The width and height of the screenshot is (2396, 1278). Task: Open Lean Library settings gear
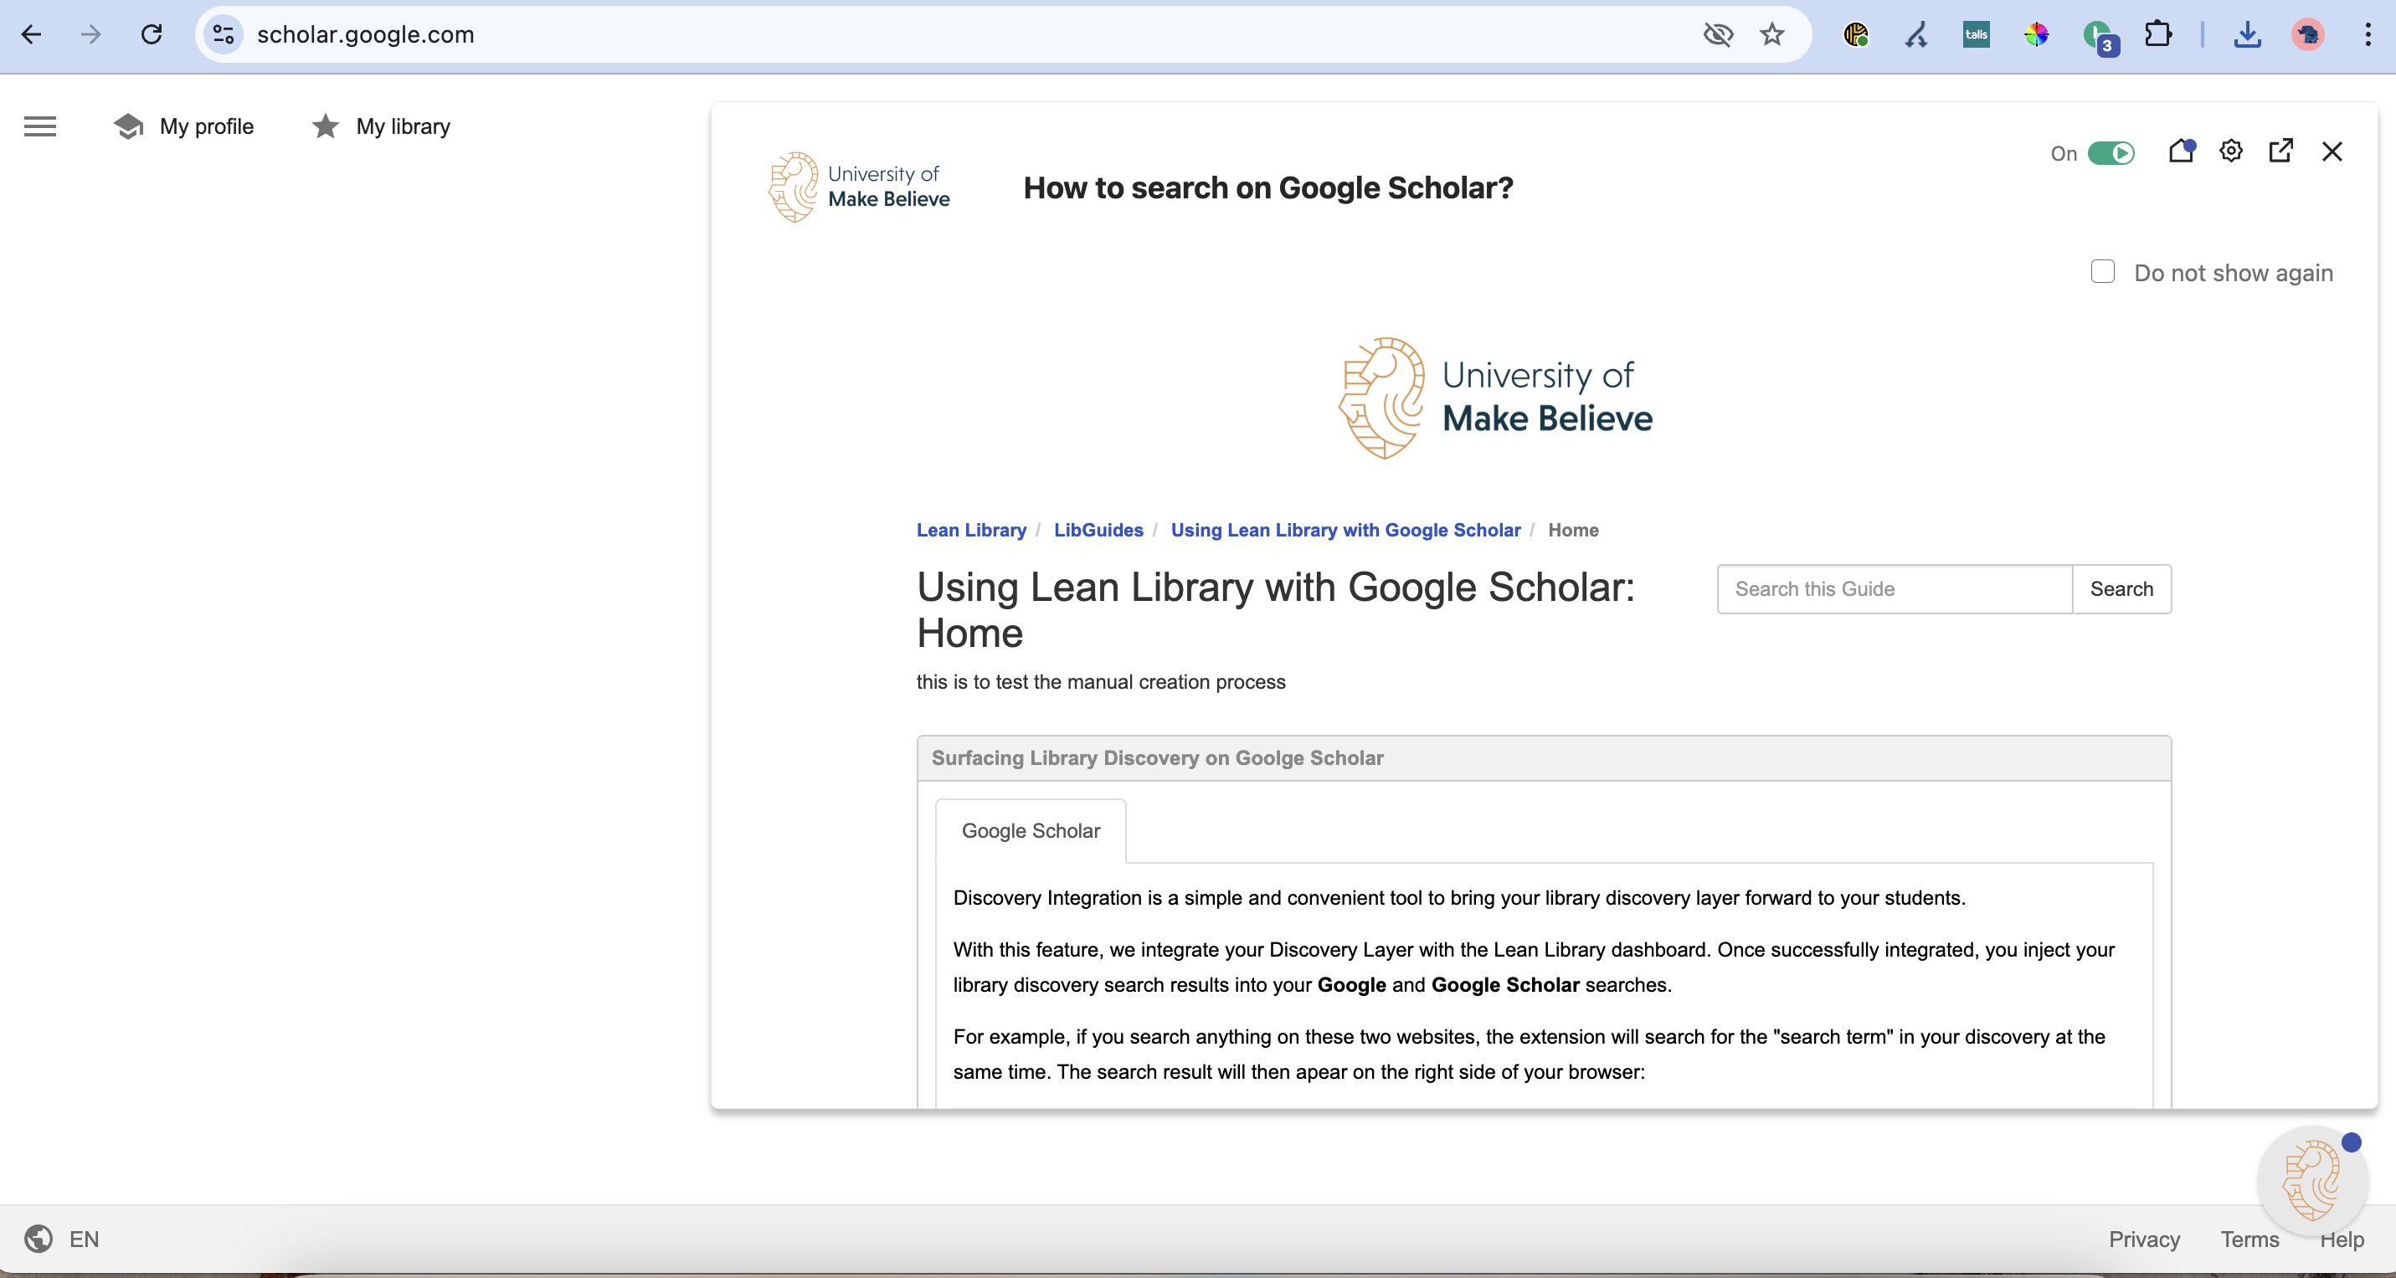2230,151
